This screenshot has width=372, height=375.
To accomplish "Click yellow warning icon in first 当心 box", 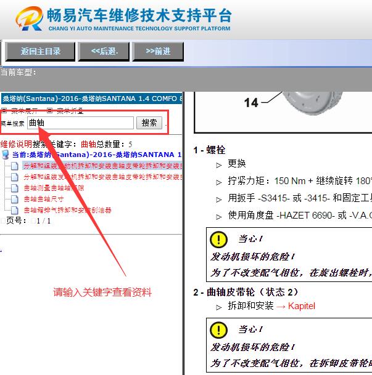I will coord(218,240).
